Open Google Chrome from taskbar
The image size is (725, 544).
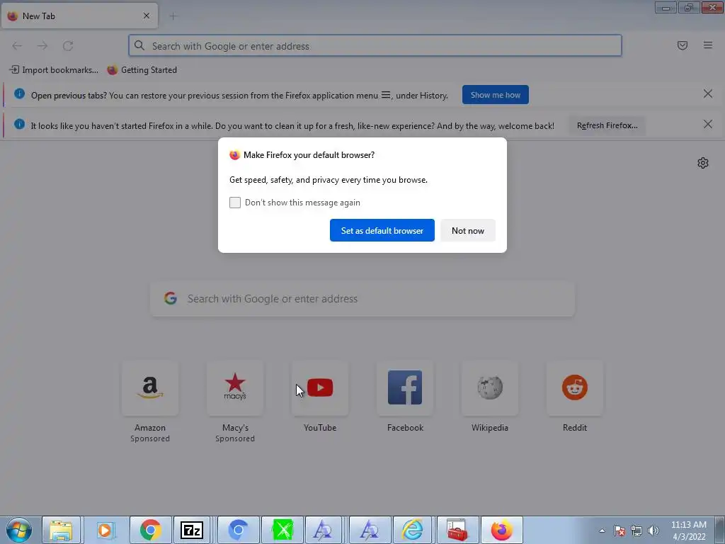[150, 530]
